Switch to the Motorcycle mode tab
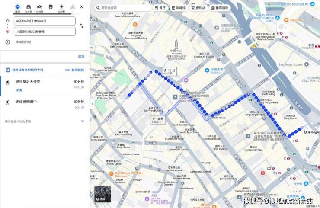 click(39, 8)
